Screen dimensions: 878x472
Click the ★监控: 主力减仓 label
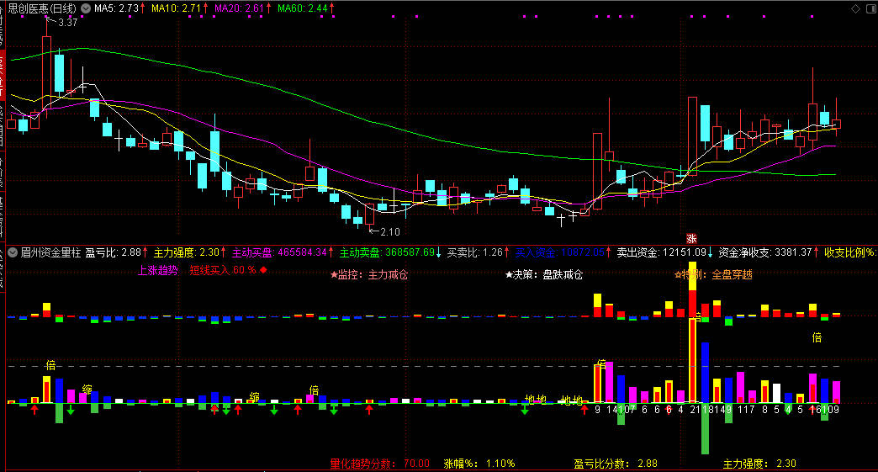click(369, 275)
